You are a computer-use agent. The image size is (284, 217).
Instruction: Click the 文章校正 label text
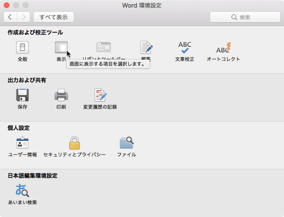185,59
